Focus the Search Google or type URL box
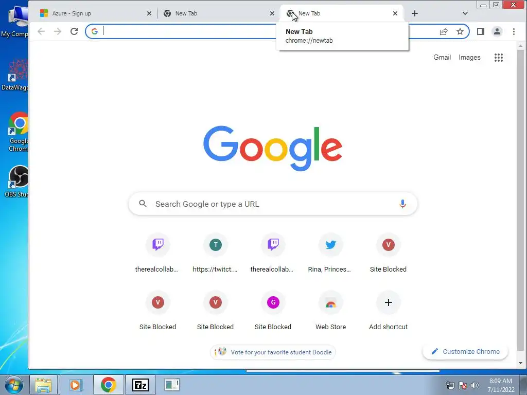This screenshot has width=527, height=395. tap(273, 204)
